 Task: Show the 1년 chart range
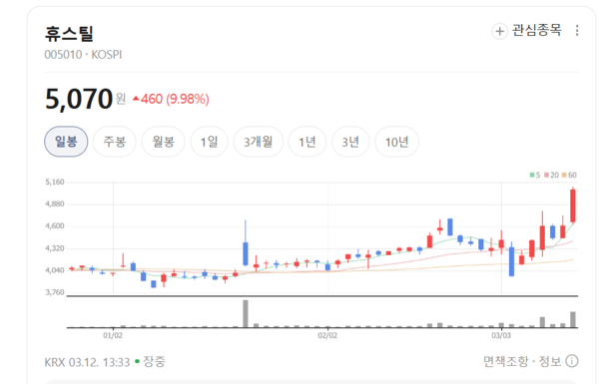(307, 142)
